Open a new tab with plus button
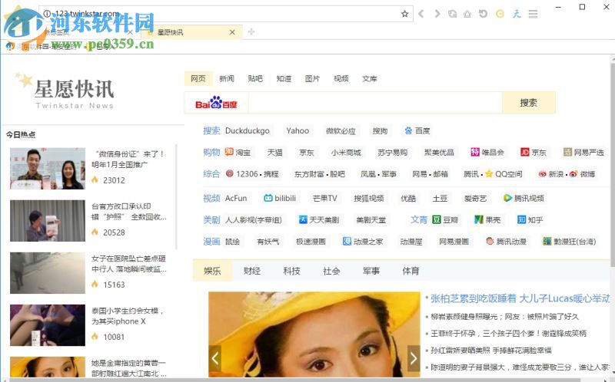 [x=251, y=32]
